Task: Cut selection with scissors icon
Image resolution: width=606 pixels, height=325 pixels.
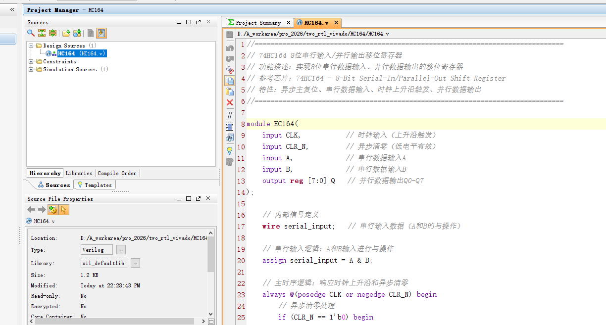Action: pyautogui.click(x=230, y=70)
